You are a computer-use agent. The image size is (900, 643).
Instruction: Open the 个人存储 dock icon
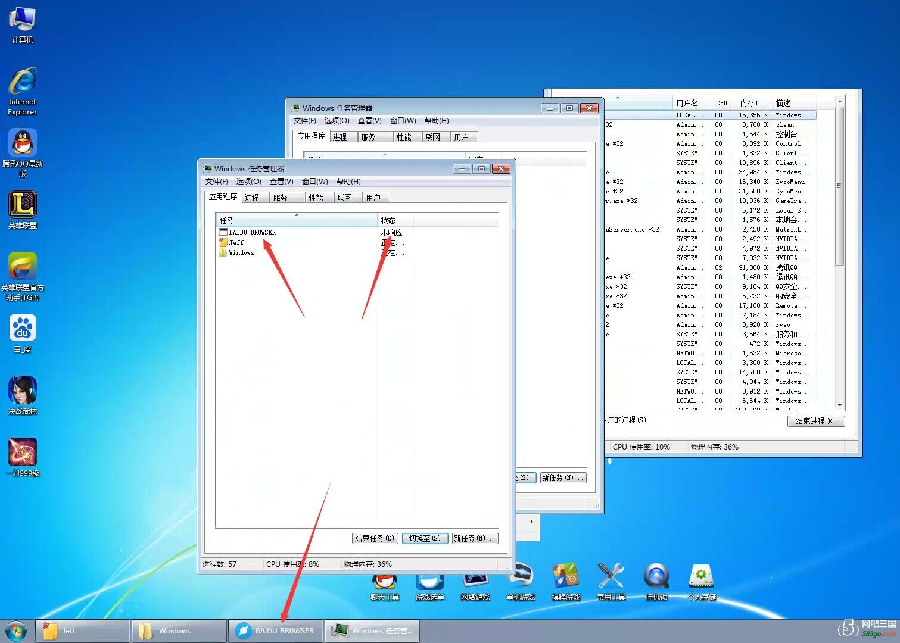[x=702, y=581]
